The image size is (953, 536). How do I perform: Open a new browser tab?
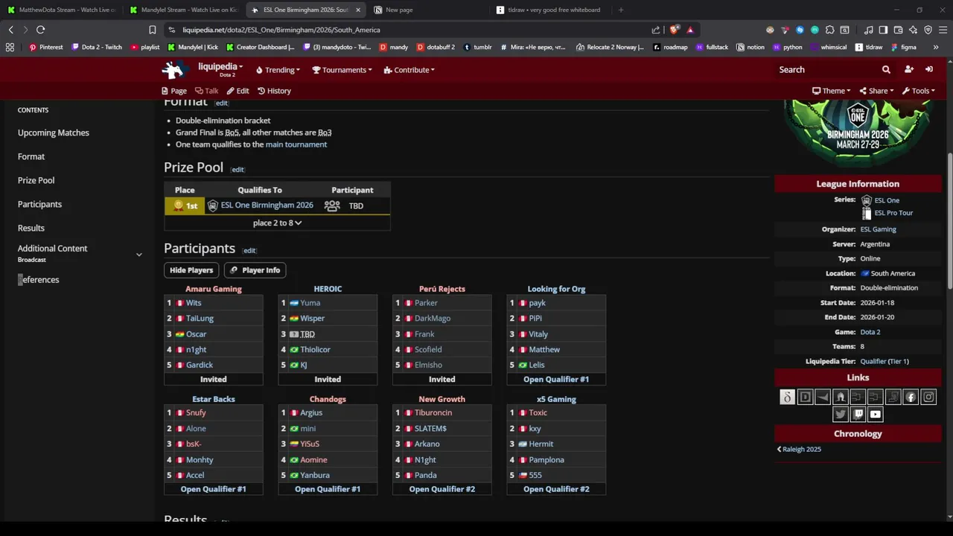pyautogui.click(x=621, y=10)
